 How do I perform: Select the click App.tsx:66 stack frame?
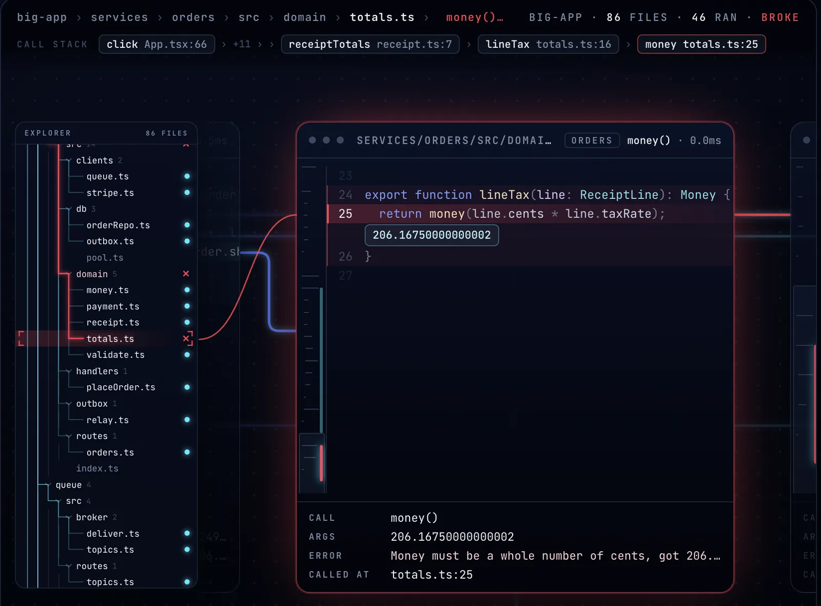tap(157, 44)
